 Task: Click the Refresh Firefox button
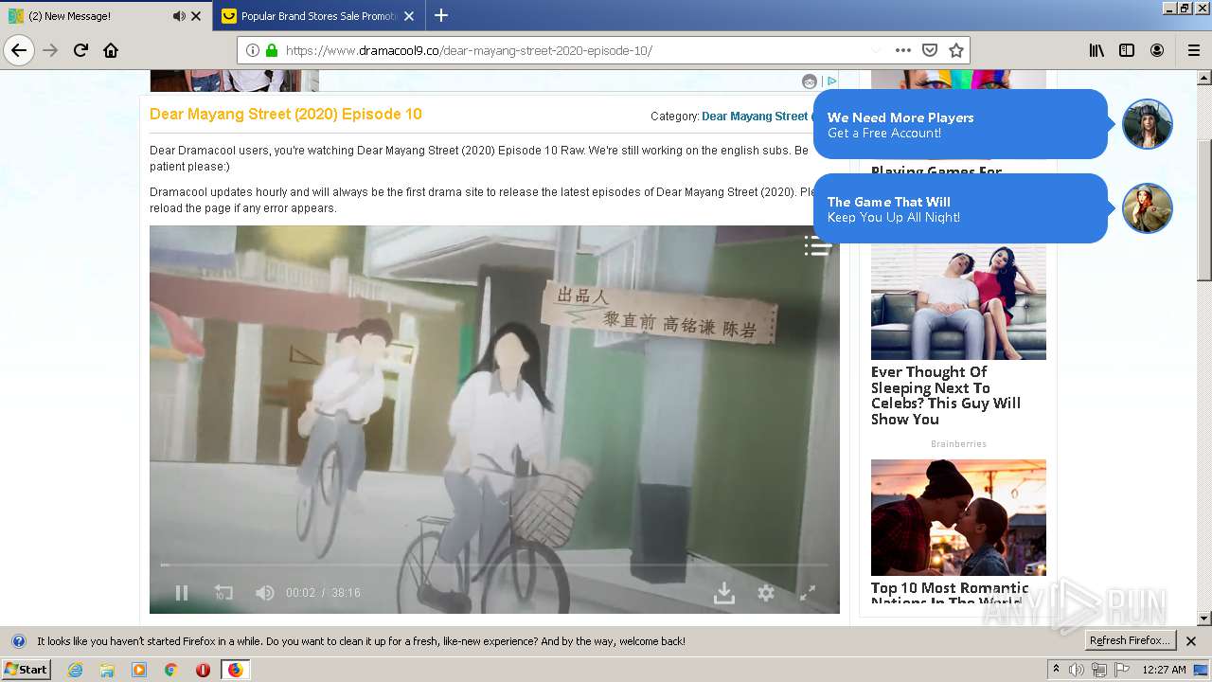[1130, 641]
